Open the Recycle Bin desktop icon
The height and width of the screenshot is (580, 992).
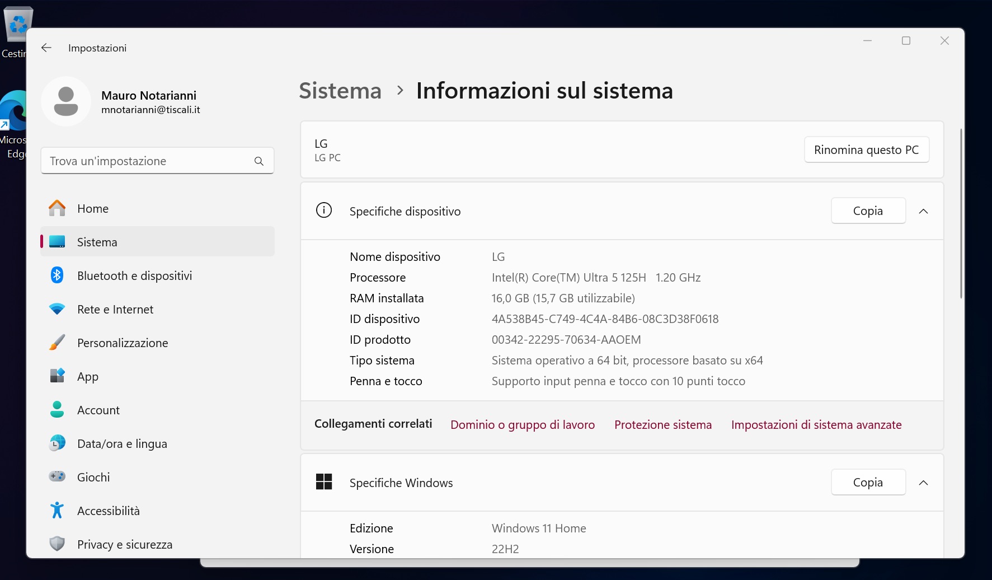(17, 25)
